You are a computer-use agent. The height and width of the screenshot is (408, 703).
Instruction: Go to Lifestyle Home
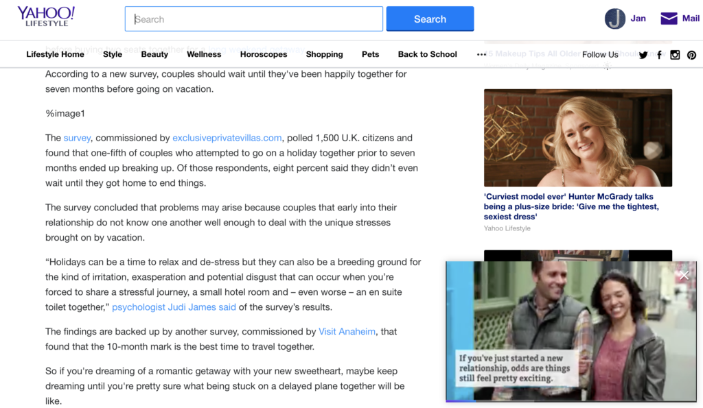(x=55, y=54)
